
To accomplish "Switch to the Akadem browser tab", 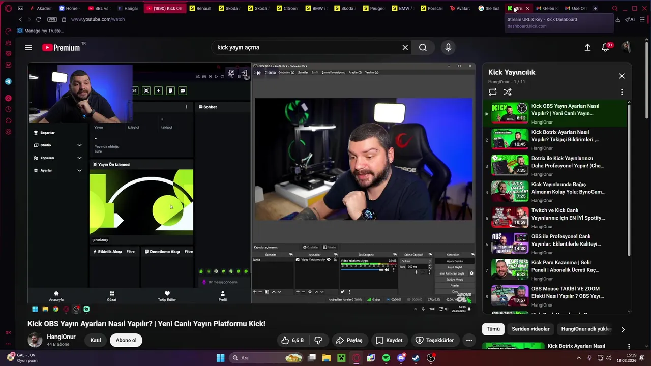I will coord(41,8).
